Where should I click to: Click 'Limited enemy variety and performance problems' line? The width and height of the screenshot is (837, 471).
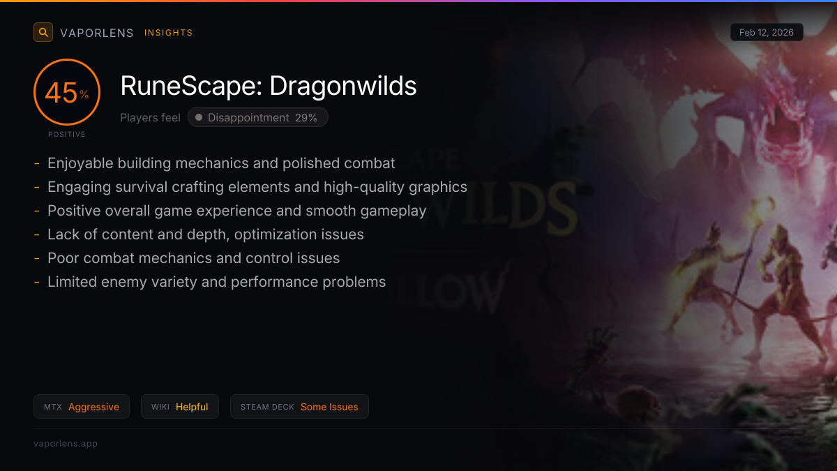[216, 282]
